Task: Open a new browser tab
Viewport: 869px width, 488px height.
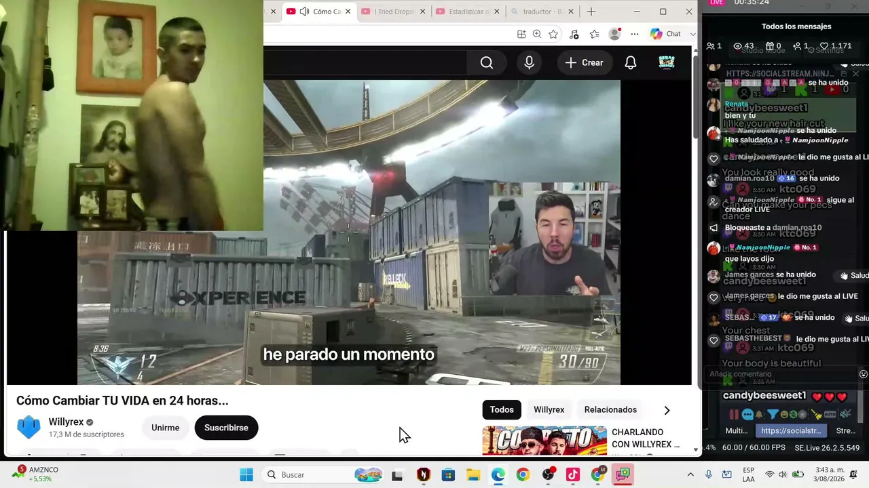Action: (x=591, y=12)
